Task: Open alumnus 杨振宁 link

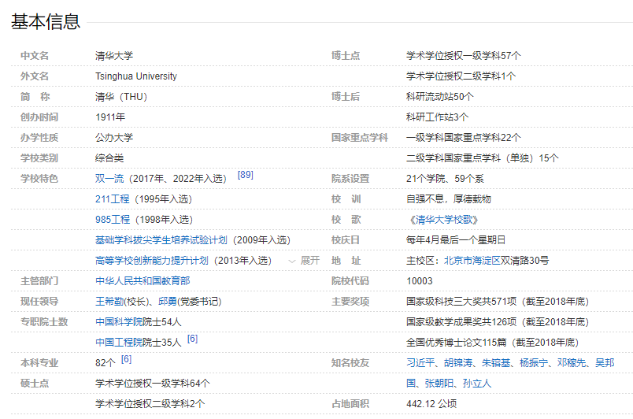Action: click(534, 363)
